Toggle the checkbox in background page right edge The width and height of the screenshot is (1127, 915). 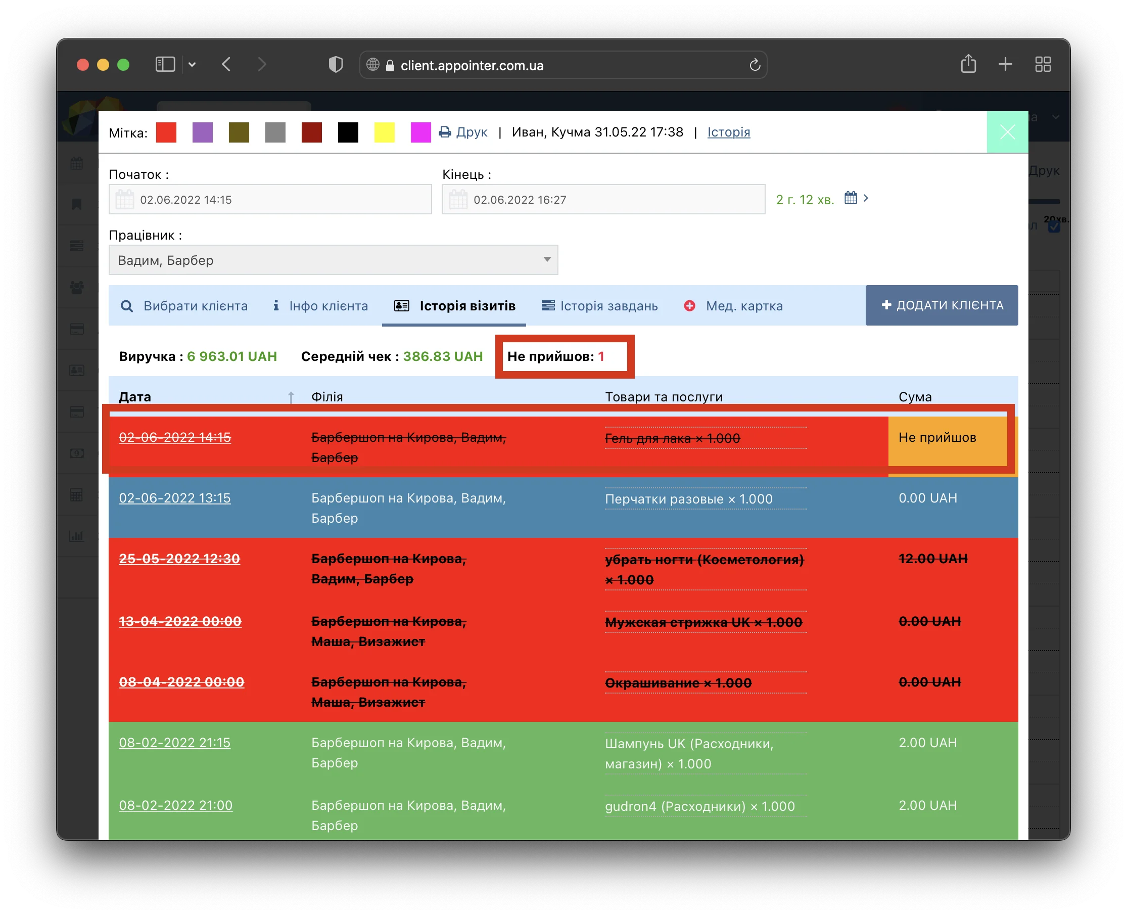[1054, 227]
